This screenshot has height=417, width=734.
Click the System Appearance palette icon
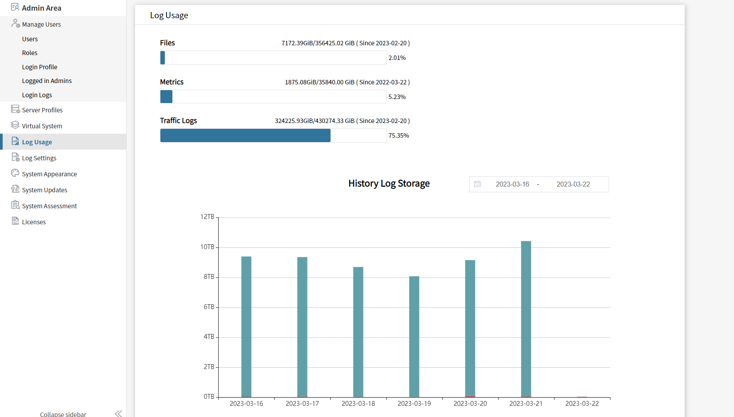coord(15,173)
